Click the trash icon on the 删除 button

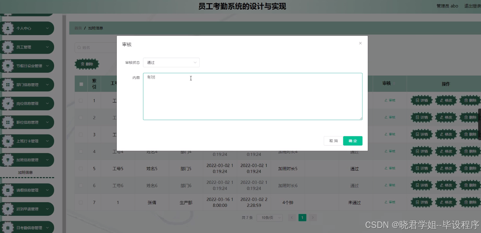tap(83, 64)
